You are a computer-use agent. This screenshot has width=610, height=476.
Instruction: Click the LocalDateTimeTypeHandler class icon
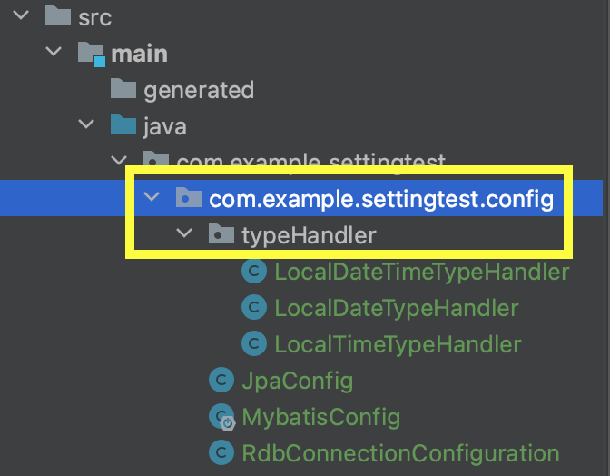(x=254, y=271)
